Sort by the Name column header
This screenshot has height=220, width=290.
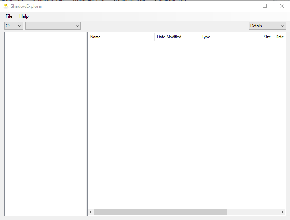click(121, 37)
